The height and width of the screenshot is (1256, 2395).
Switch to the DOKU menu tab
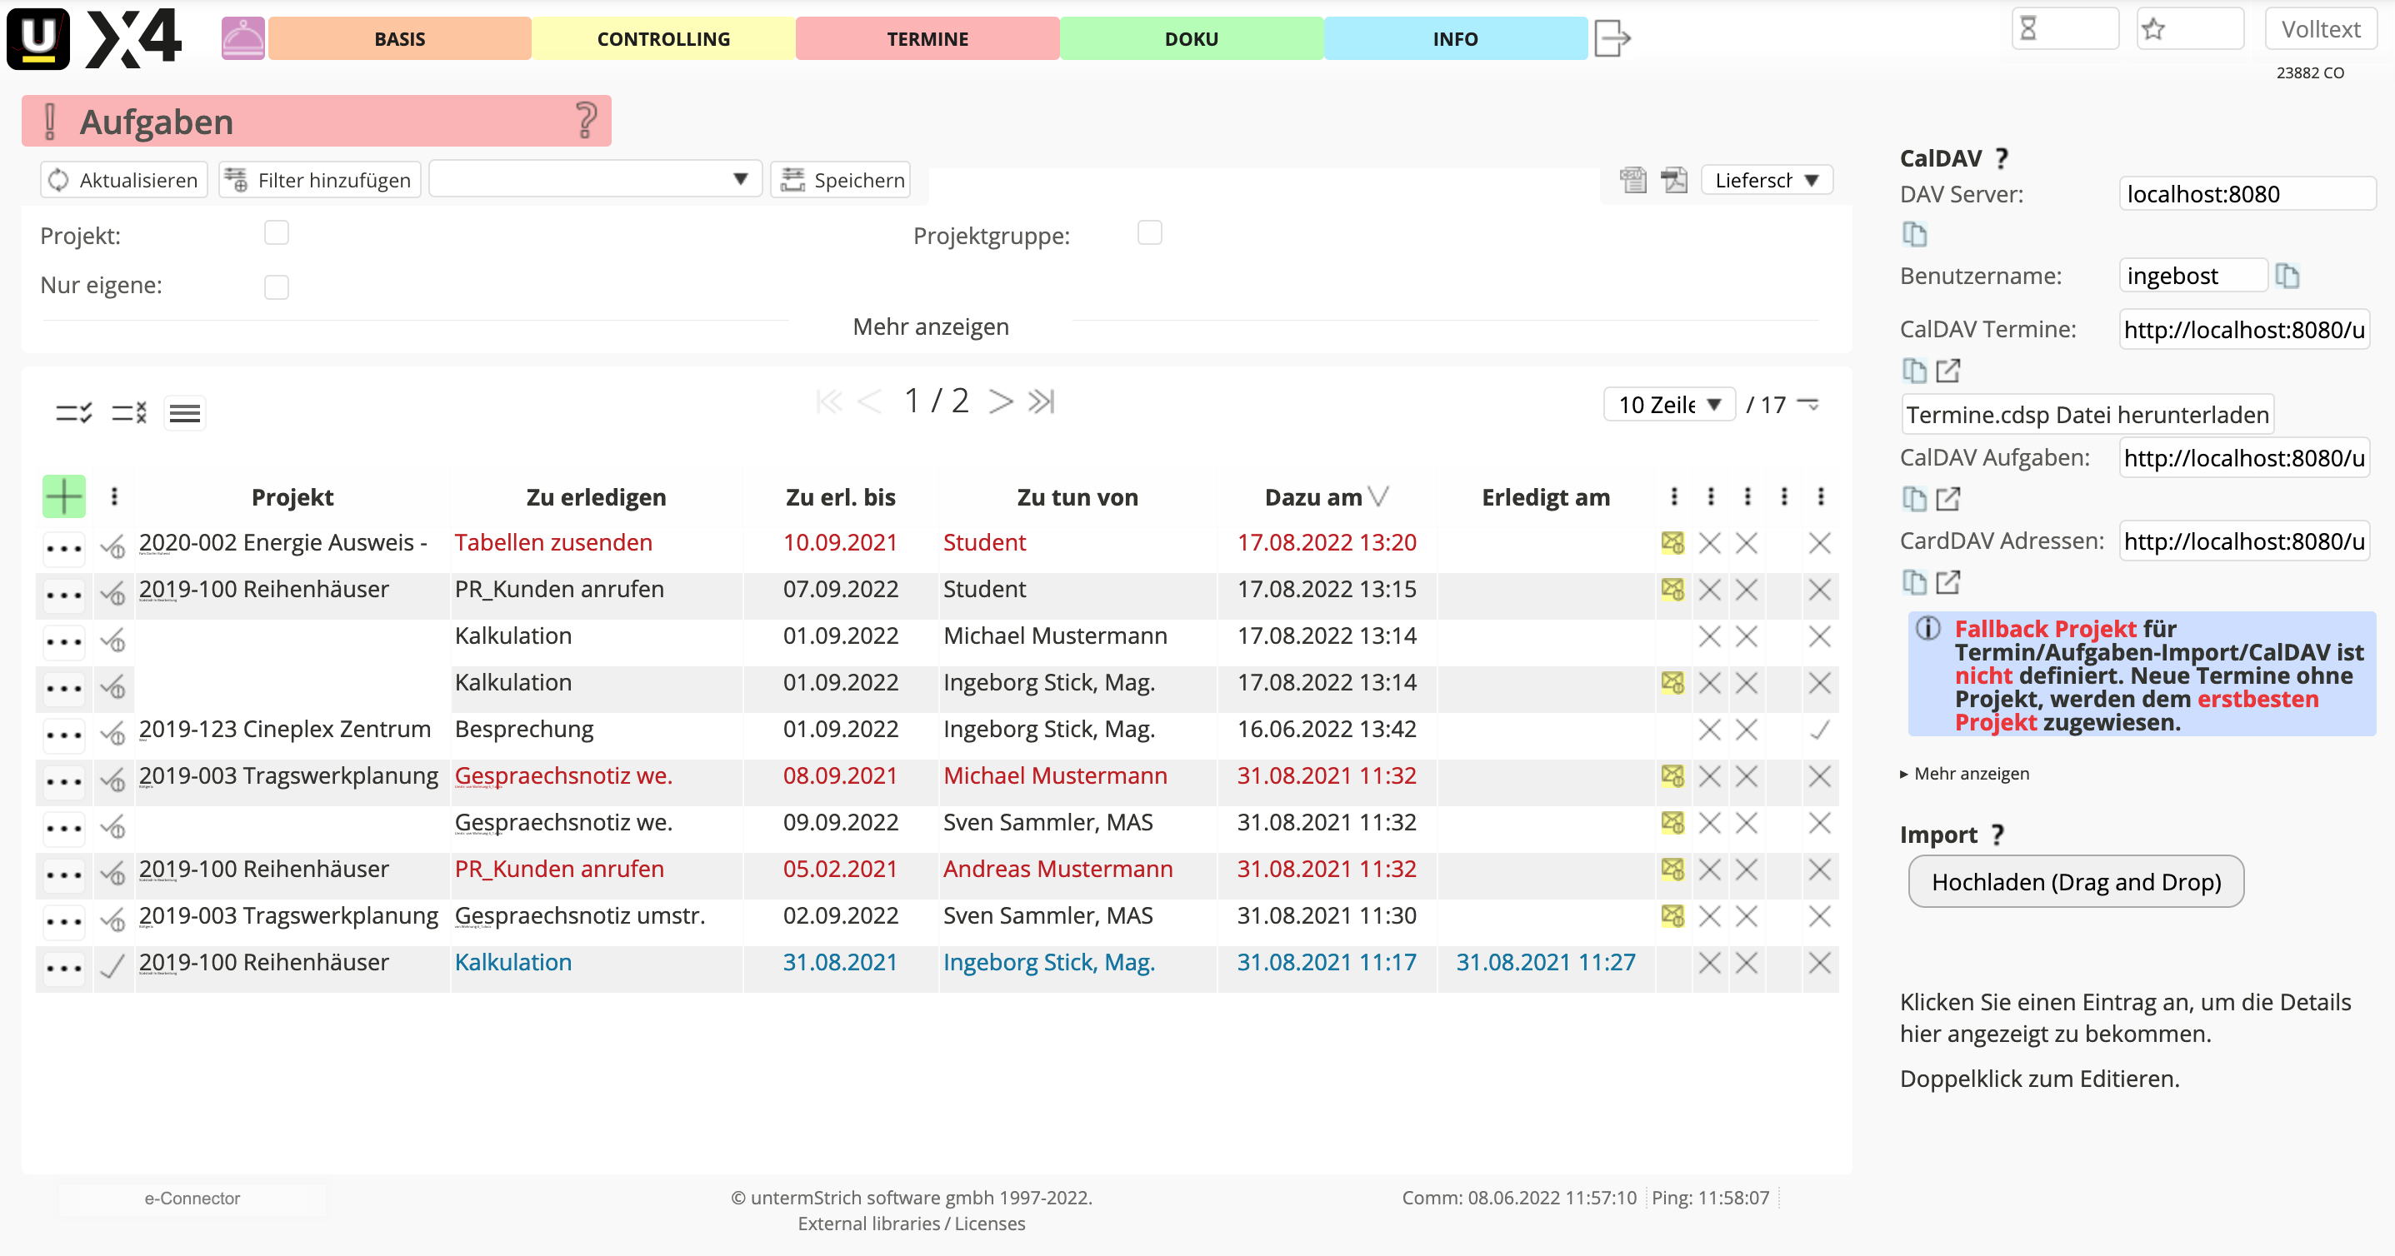point(1190,39)
